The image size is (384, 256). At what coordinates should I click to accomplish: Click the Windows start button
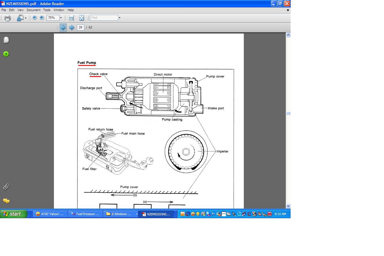click(14, 214)
